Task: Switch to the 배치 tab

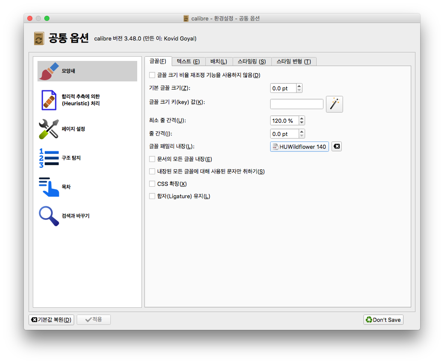Action: (x=219, y=61)
